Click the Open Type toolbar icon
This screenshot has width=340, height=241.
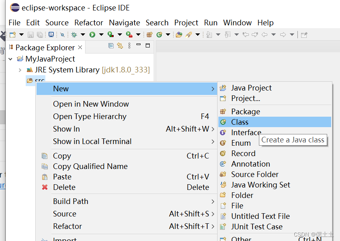click(179, 35)
